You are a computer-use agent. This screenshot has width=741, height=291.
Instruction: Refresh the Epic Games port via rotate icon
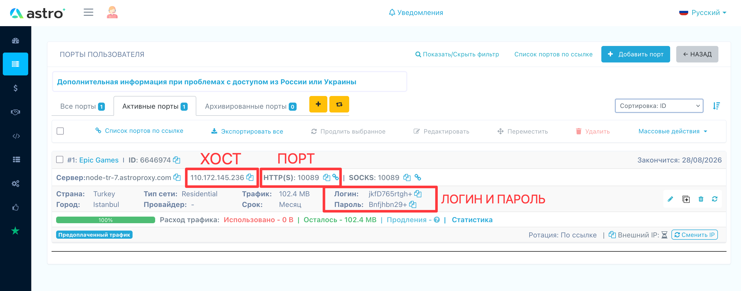tap(715, 199)
